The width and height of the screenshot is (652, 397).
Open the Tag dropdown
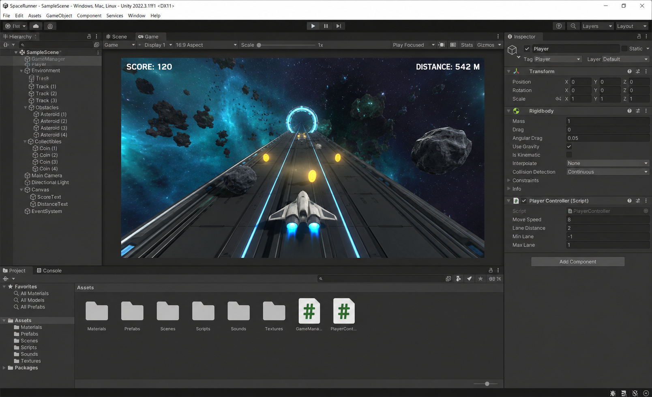(558, 59)
